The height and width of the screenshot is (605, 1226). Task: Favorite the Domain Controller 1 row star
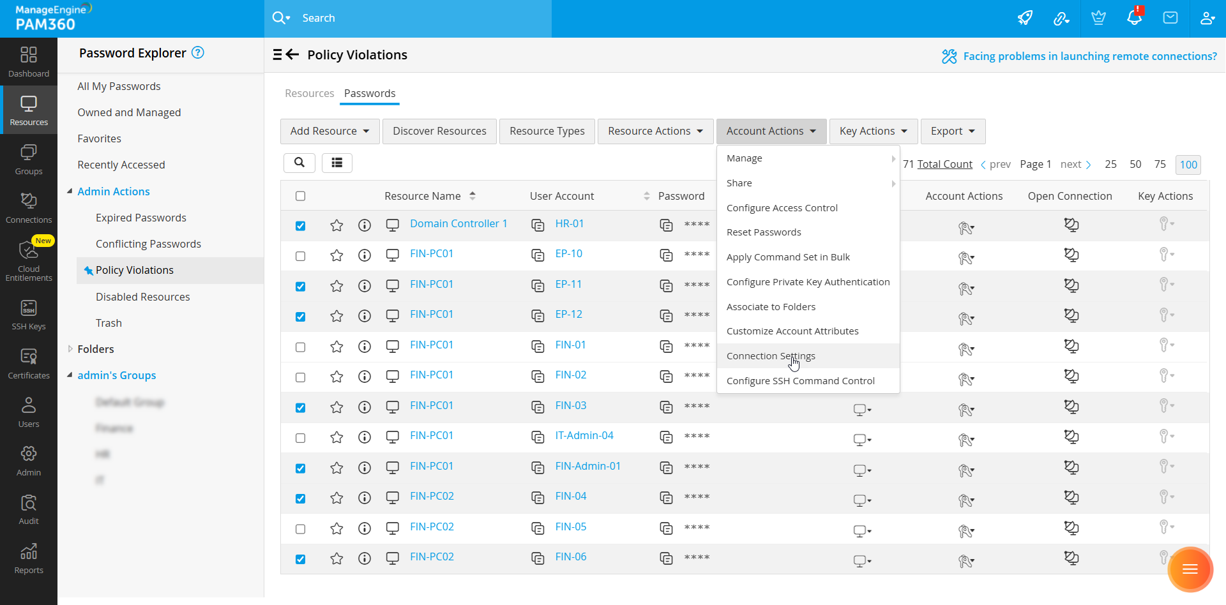click(337, 225)
